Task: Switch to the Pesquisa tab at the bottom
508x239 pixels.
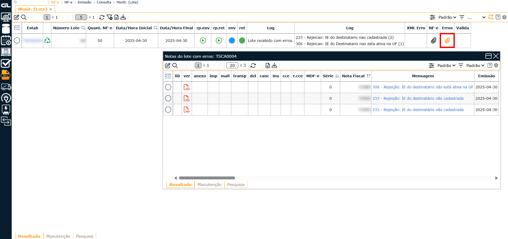Action: pos(84,236)
